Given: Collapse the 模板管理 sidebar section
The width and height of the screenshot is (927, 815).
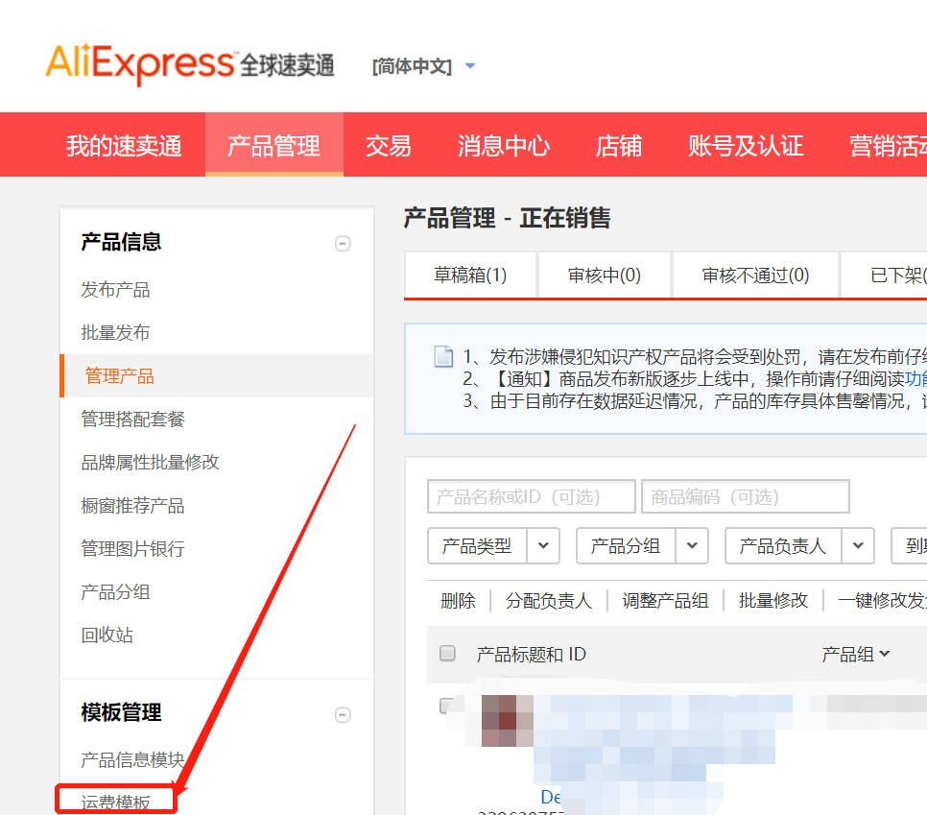Looking at the screenshot, I should point(343,714).
